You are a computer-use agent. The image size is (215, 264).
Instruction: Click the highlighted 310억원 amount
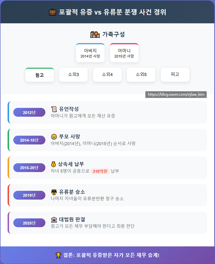[100, 171]
